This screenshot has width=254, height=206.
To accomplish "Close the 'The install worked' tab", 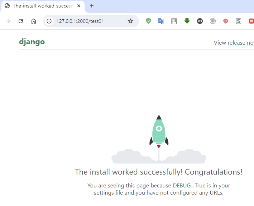I will (x=79, y=6).
